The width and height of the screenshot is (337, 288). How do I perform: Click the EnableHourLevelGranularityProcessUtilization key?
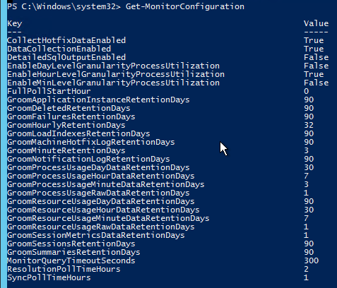116,74
